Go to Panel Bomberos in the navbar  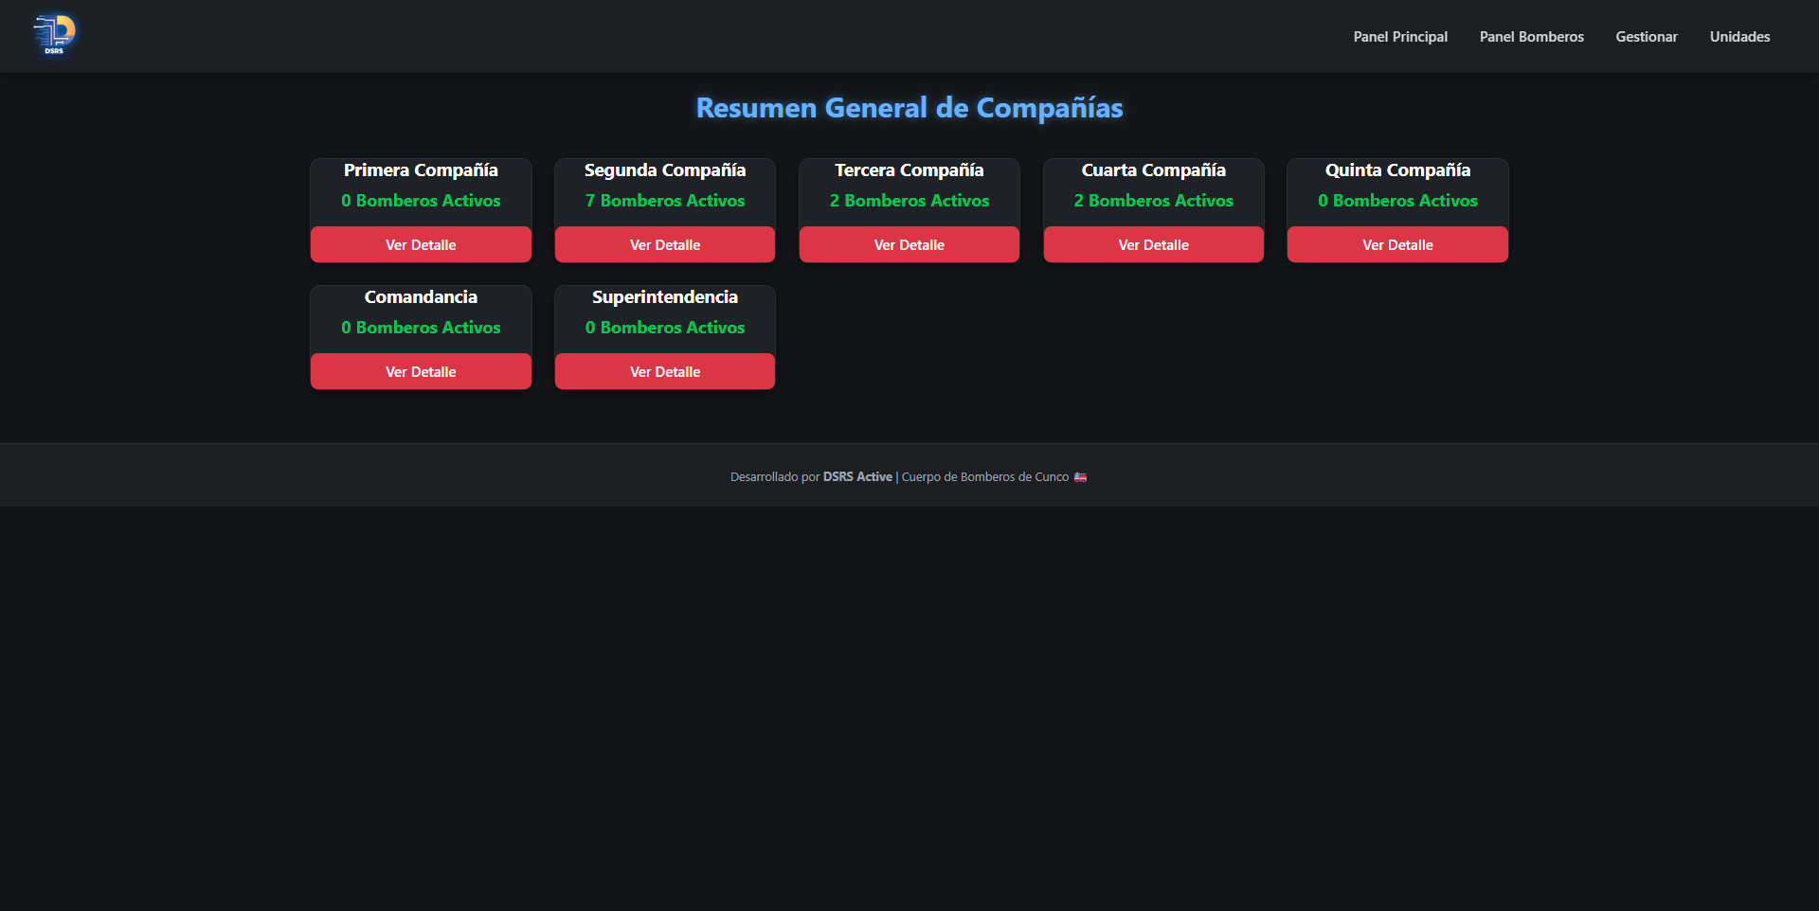click(1531, 37)
